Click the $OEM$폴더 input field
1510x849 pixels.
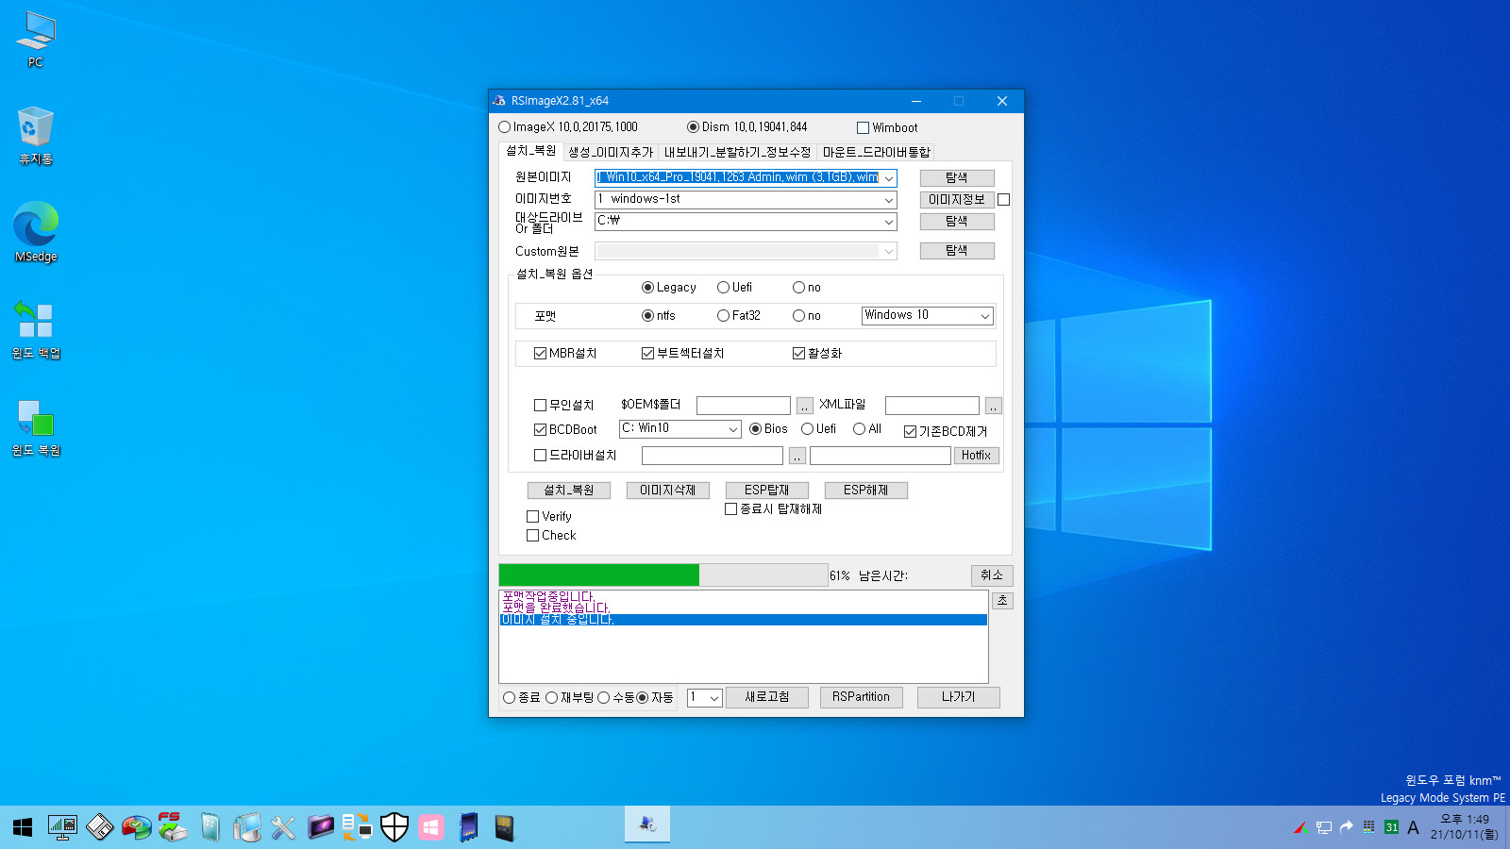coord(744,406)
